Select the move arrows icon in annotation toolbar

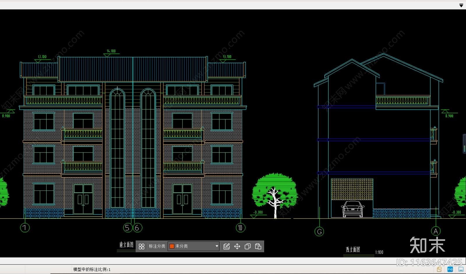(x=237, y=246)
